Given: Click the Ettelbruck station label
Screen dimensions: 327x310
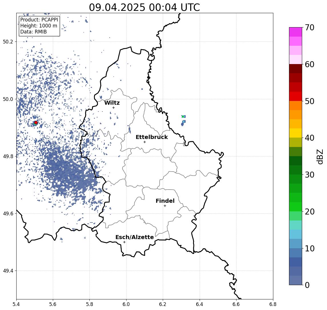Looking at the screenshot, I should click(x=152, y=137).
